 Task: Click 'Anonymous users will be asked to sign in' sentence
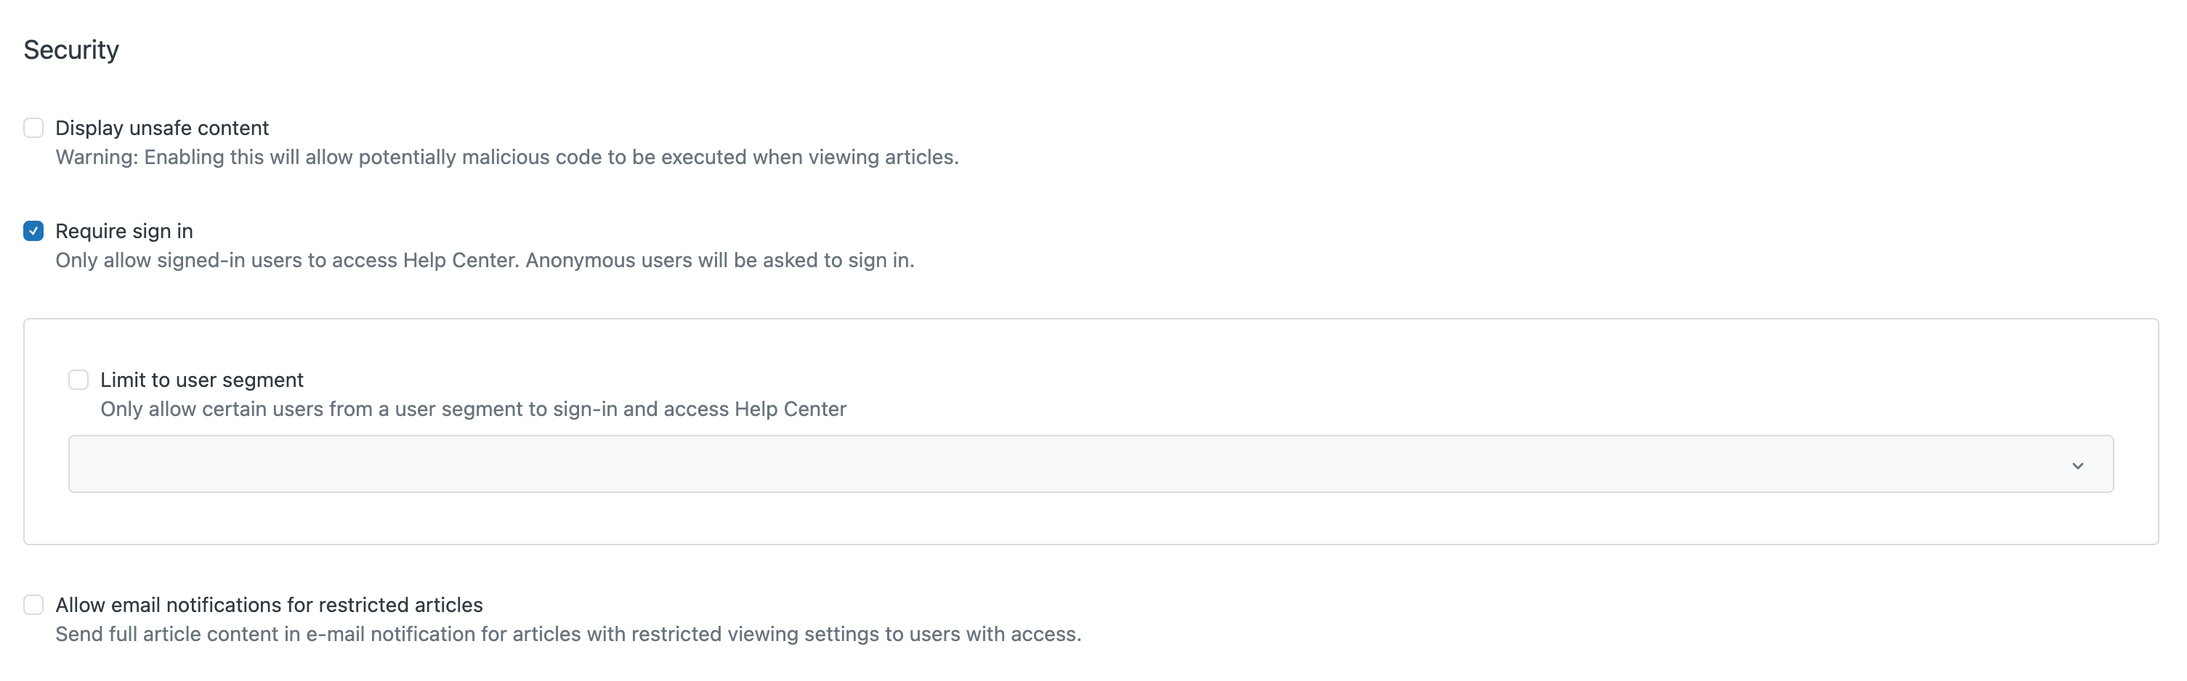click(x=719, y=261)
